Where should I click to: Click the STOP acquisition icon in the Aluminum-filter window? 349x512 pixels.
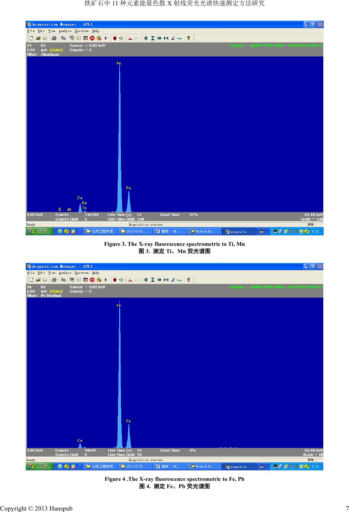pyautogui.click(x=92, y=38)
